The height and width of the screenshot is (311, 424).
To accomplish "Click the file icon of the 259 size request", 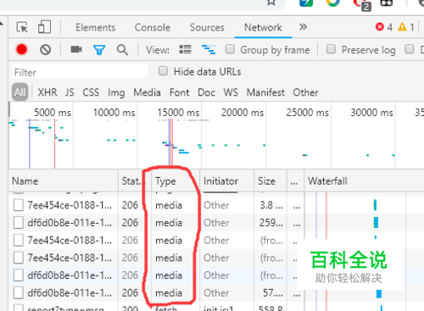I will click(19, 223).
